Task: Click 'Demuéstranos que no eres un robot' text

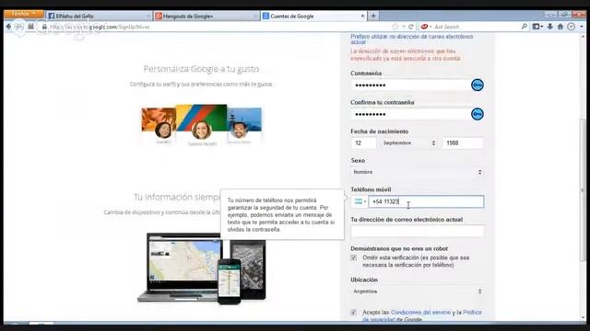Action: [399, 248]
